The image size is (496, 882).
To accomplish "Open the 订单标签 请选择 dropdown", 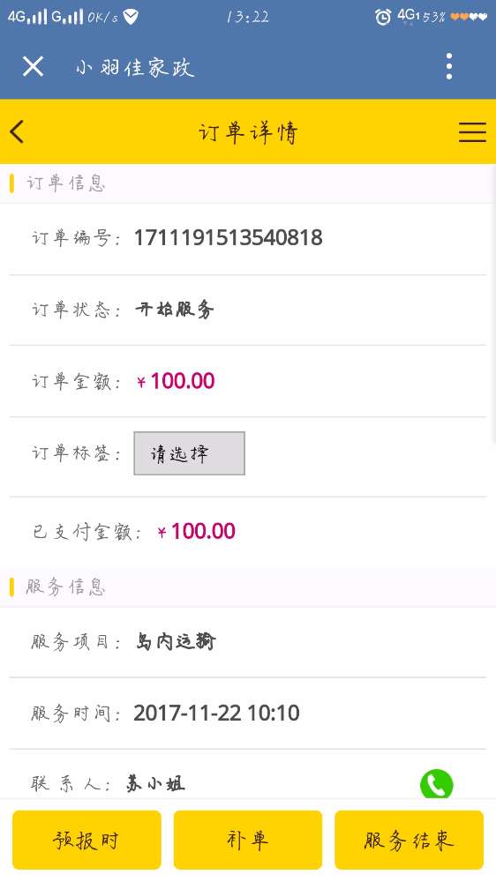I will pos(189,453).
